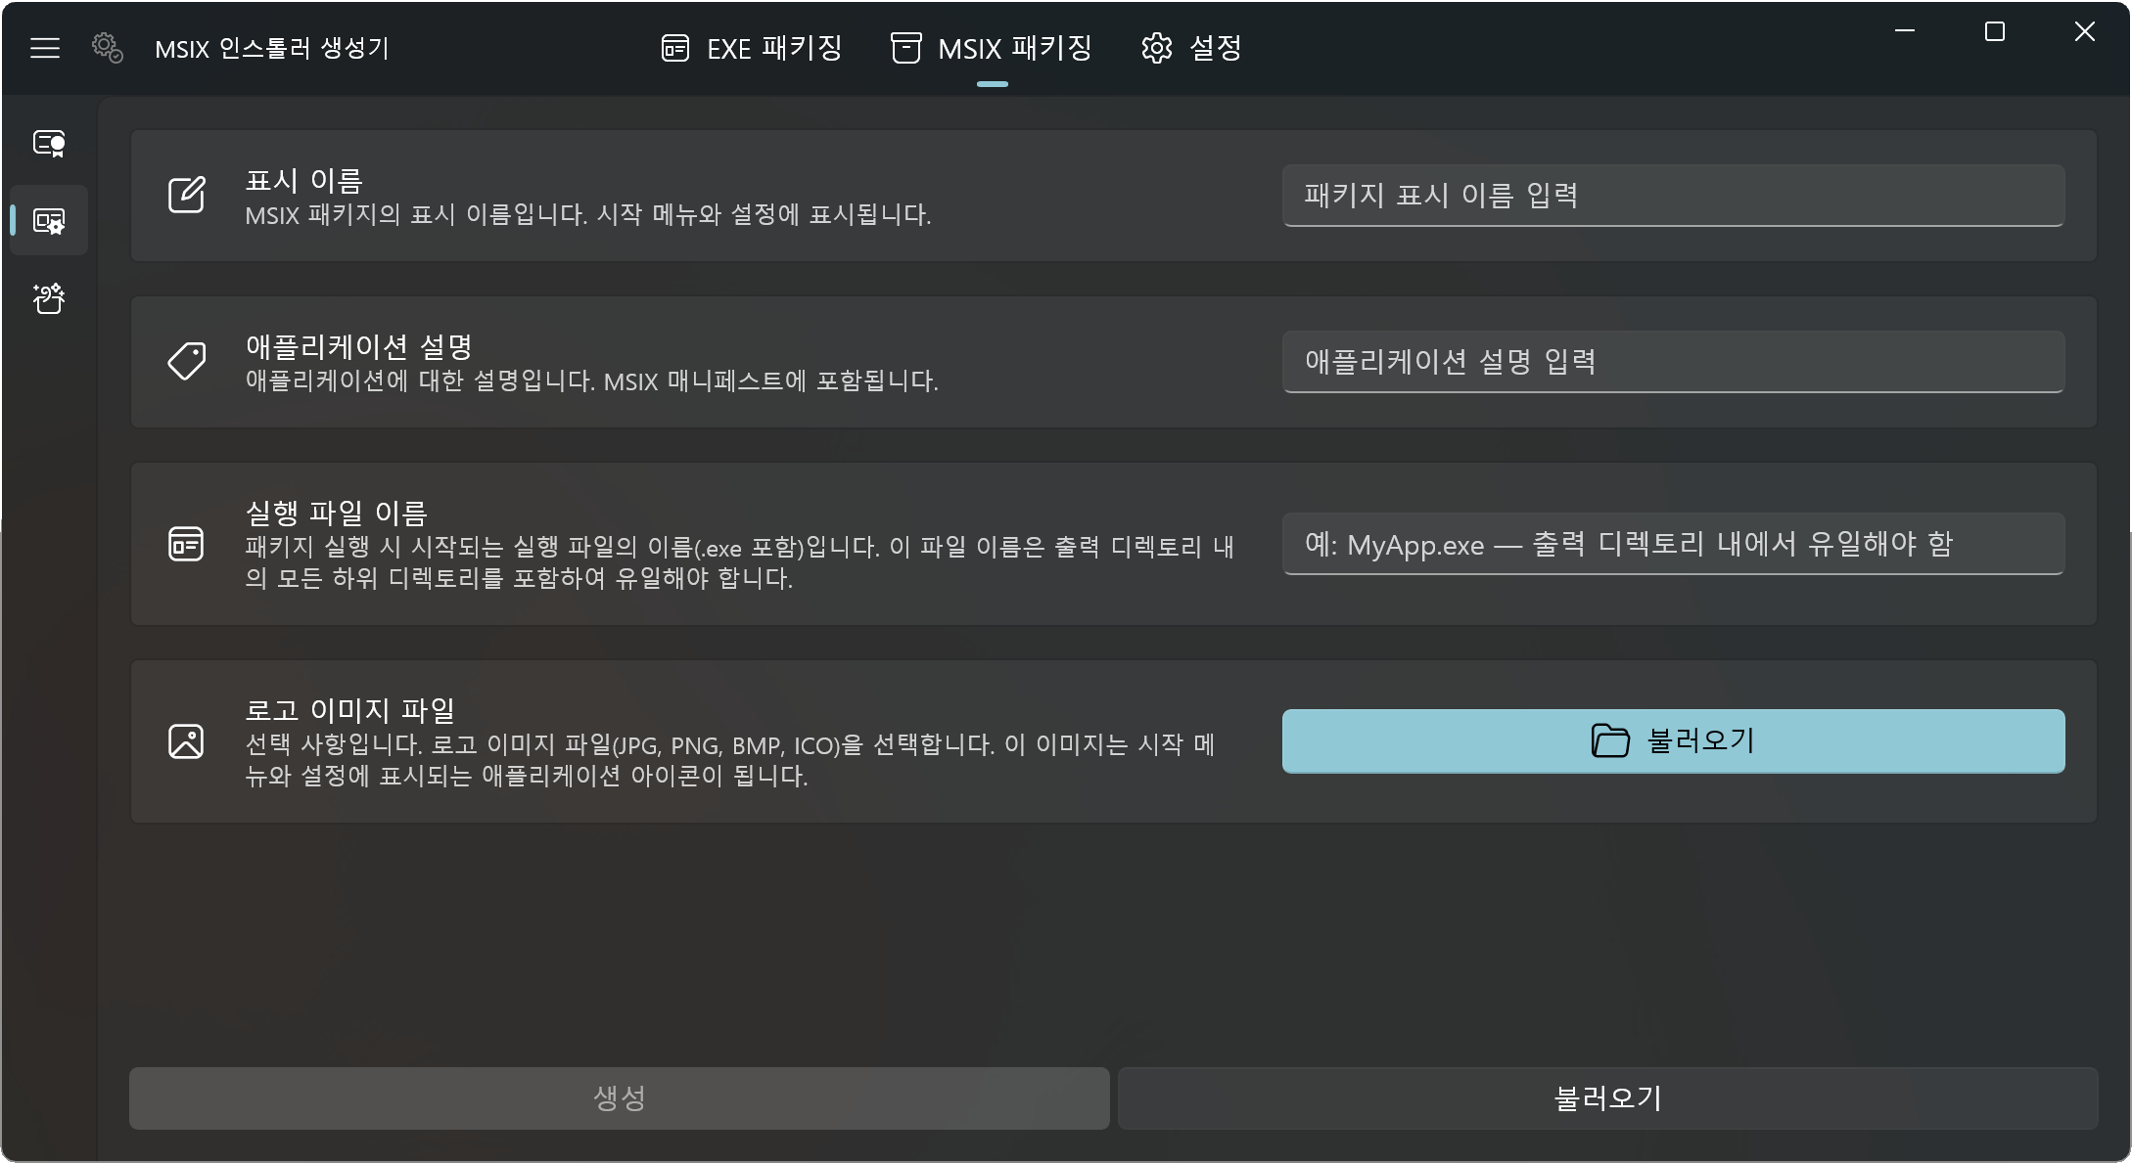This screenshot has width=2132, height=1163.
Task: Click the 표시 이름 heading
Action: point(304,181)
